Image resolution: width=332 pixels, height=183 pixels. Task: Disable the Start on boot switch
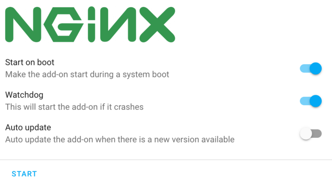coord(311,68)
